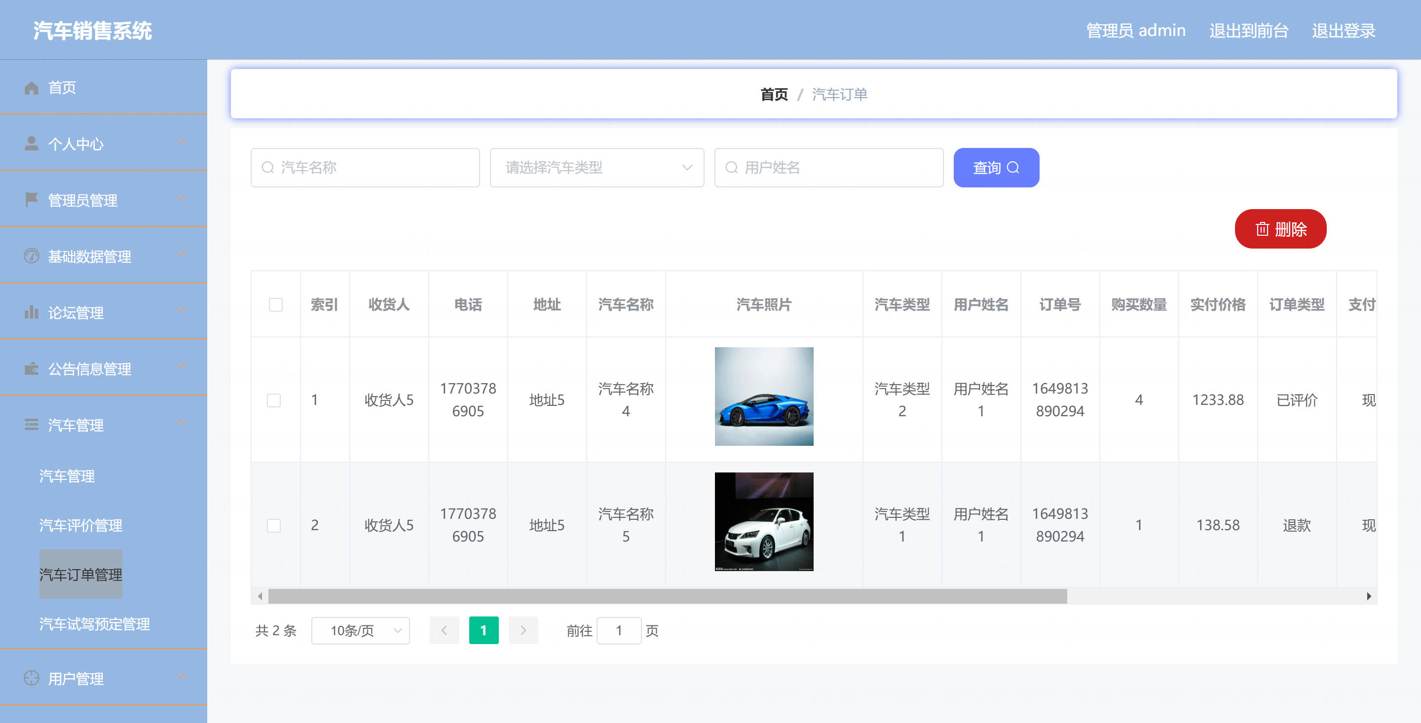Click page number 1 button

coord(484,630)
